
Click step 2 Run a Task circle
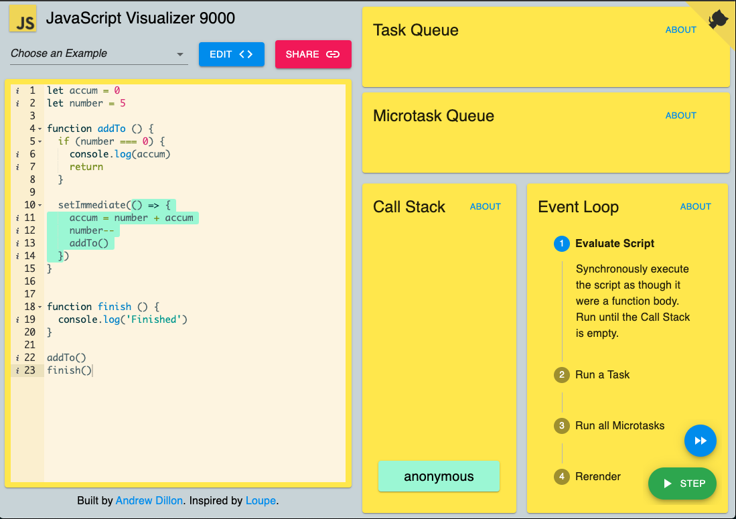pos(561,375)
